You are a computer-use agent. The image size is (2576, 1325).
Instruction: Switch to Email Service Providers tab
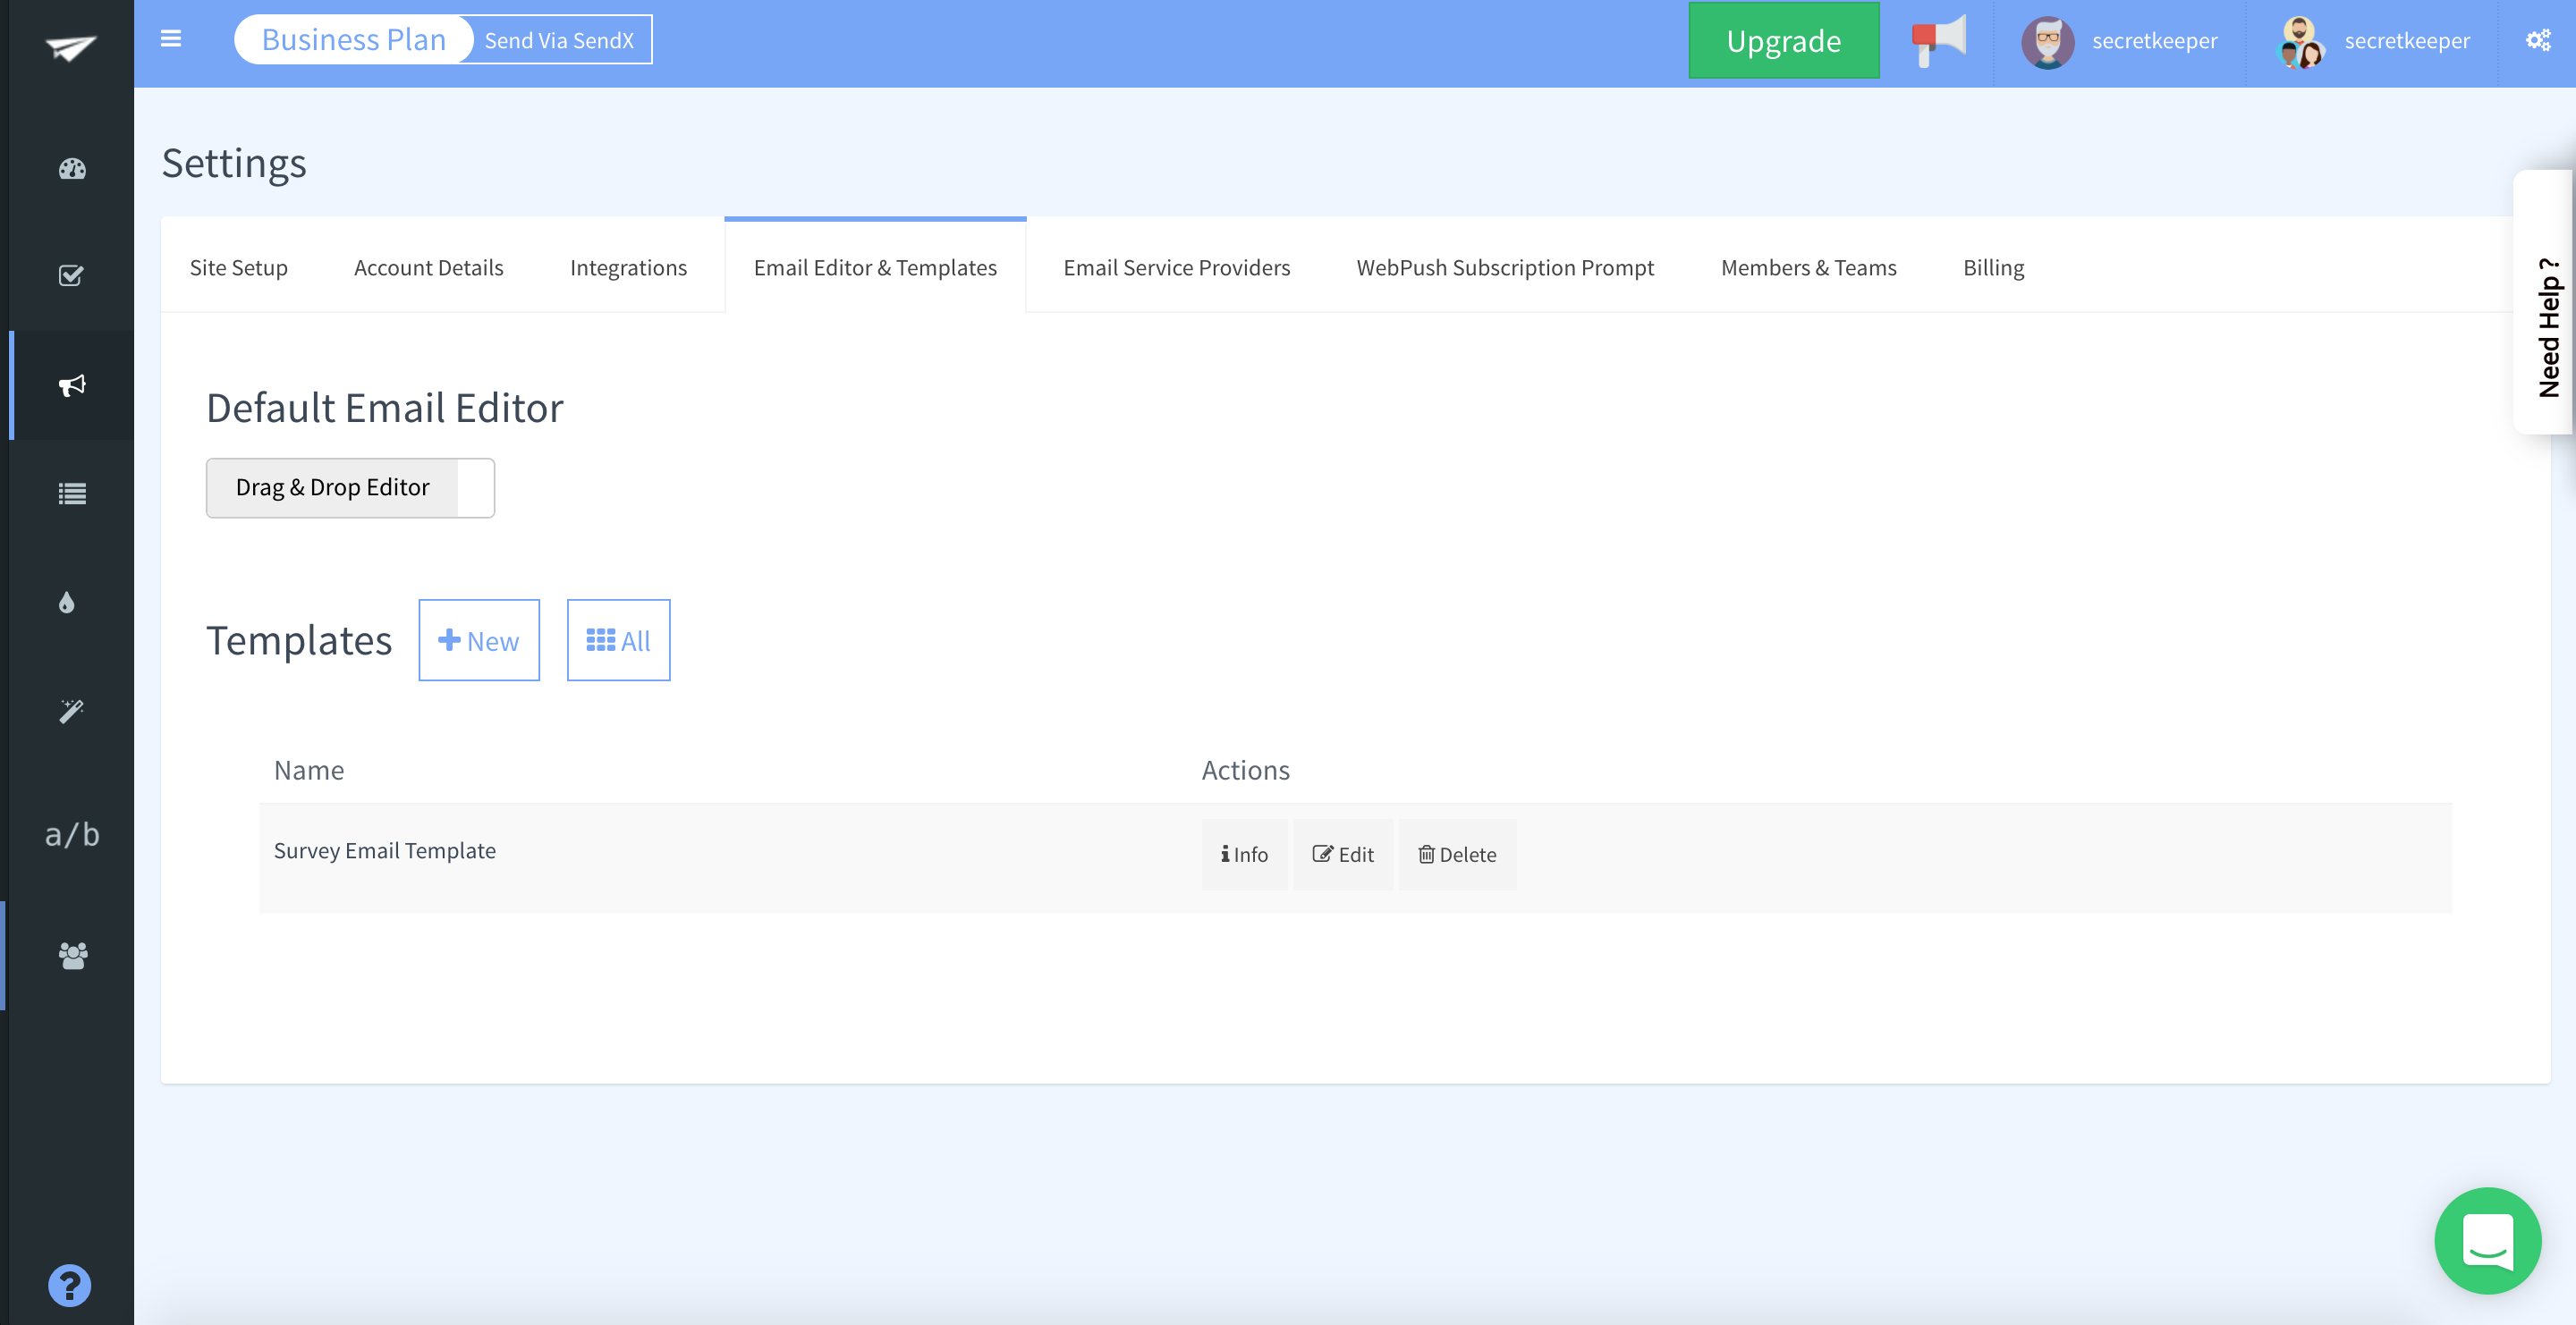click(1176, 268)
